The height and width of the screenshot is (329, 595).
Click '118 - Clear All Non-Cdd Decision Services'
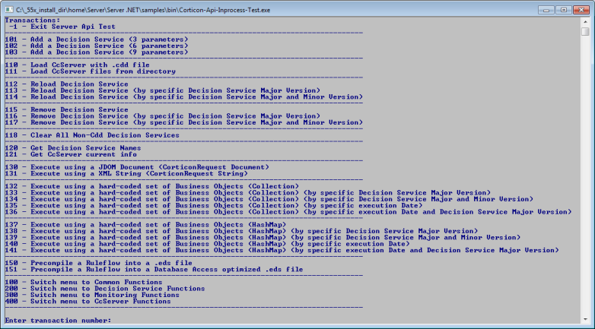coord(92,135)
